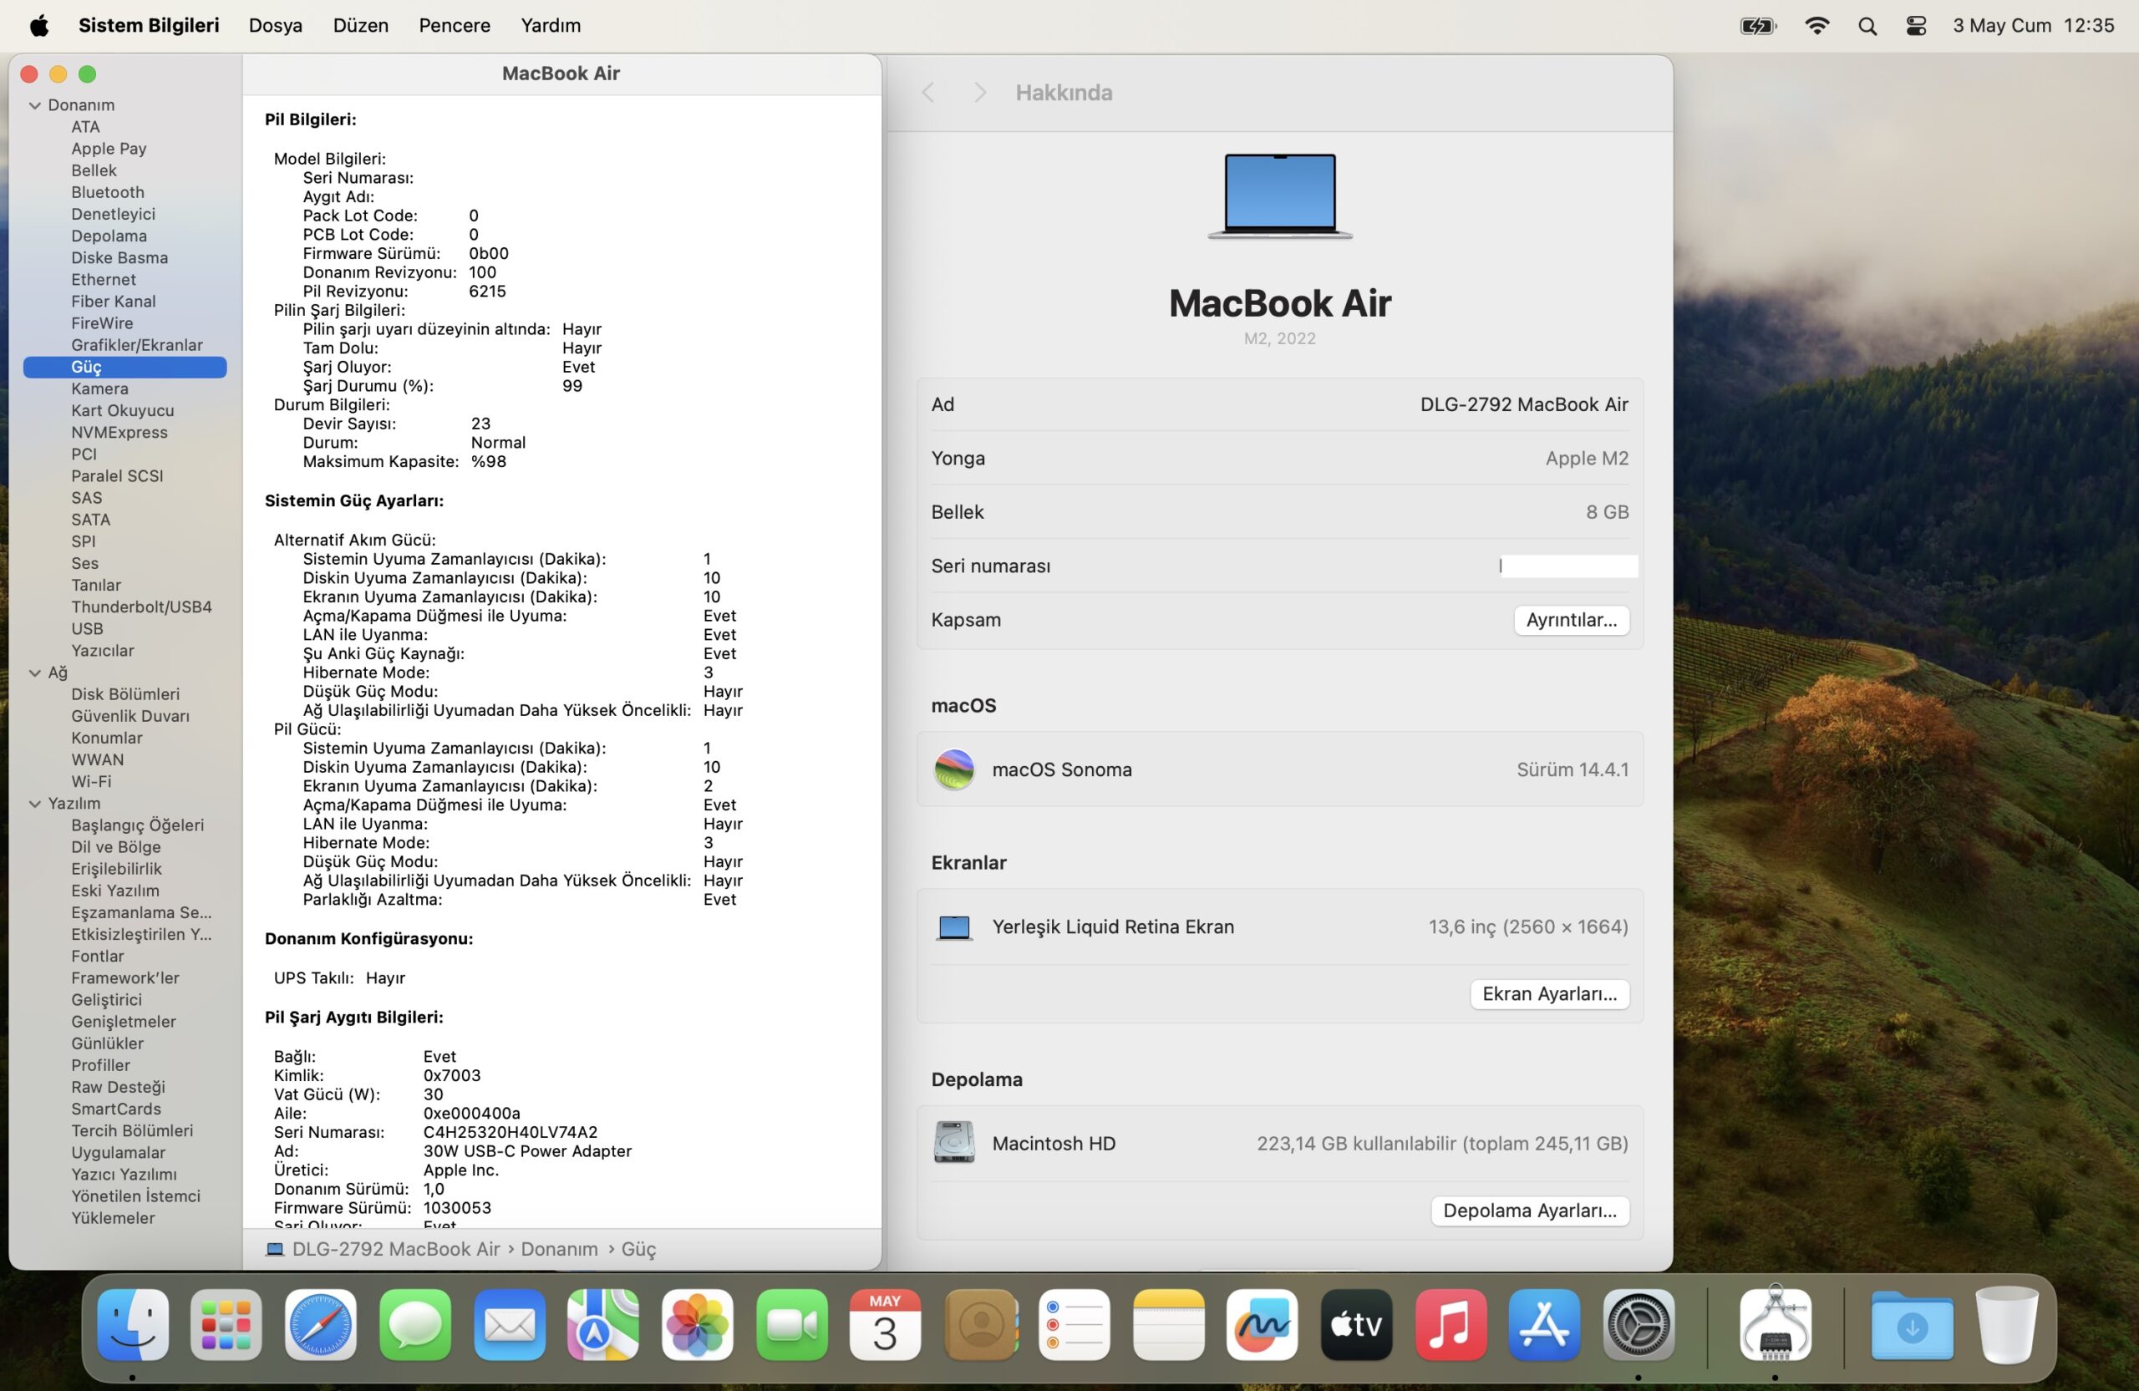Open Notes app in Dock

1169,1324
